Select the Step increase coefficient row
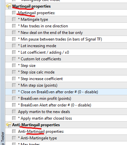Screen dimensions: 127x145 point(66,79)
